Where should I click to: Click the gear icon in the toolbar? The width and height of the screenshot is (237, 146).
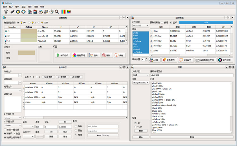(6, 12)
